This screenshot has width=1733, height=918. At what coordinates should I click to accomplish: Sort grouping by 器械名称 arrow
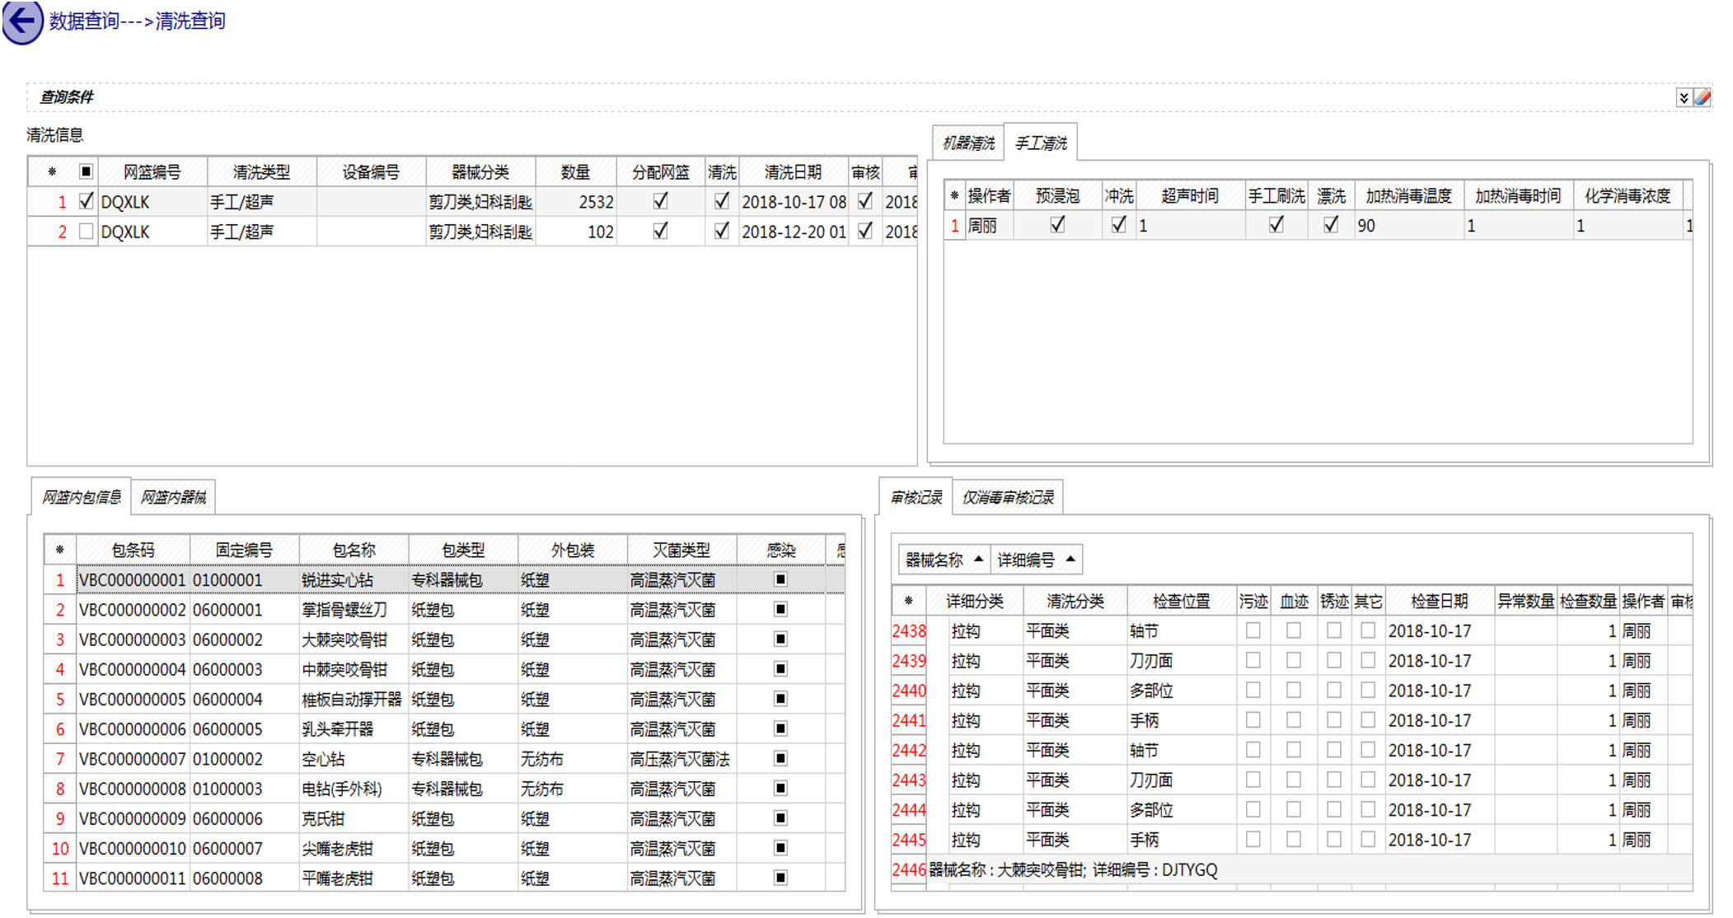978,560
